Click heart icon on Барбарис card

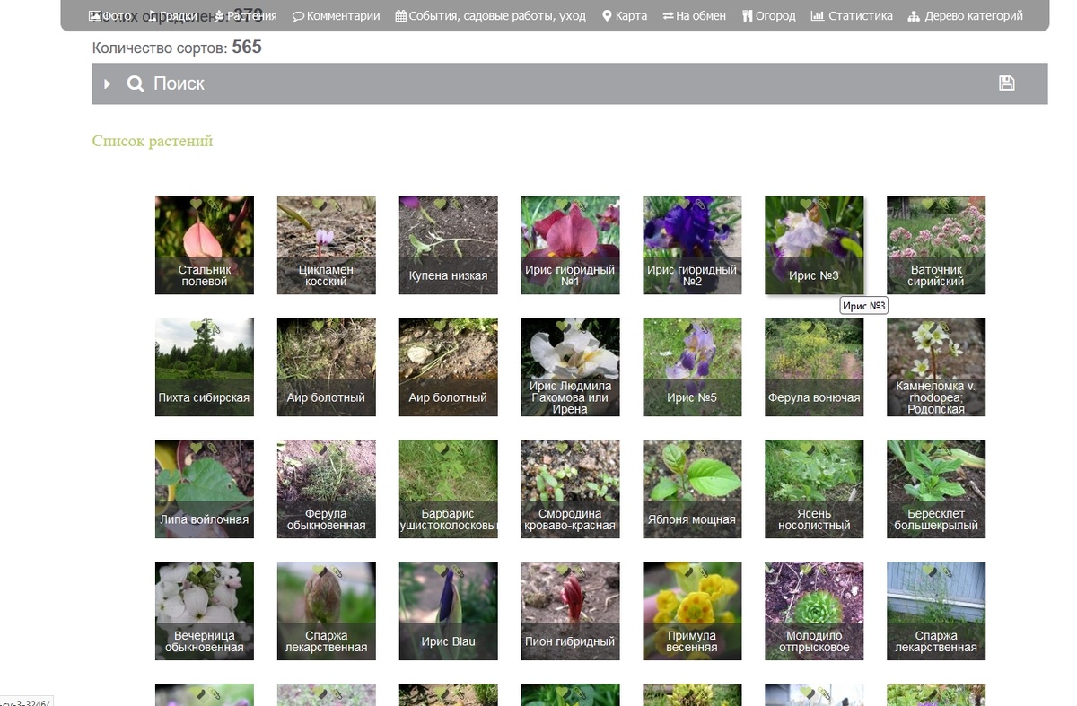click(x=440, y=448)
